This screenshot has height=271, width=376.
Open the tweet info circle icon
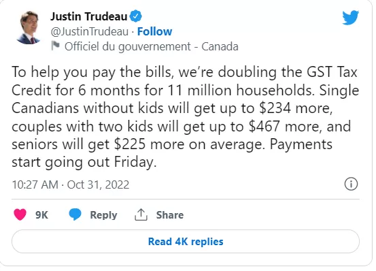coord(351,185)
